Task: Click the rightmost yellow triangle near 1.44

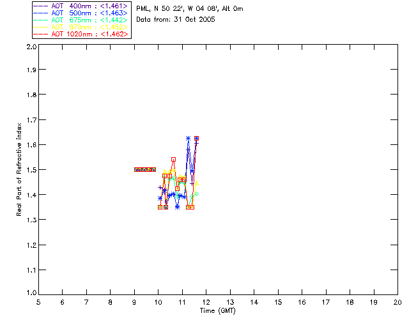Action: click(x=196, y=183)
